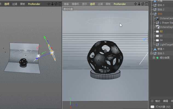Click the dotted grip icon beside 模式
The image size is (173, 109).
tap(152, 101)
